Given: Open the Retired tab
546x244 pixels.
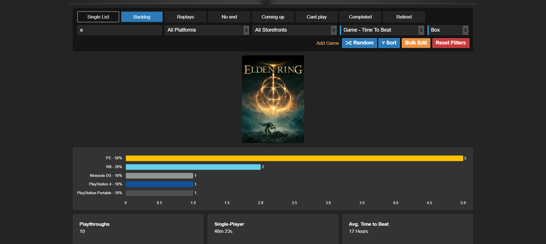Looking at the screenshot, I should (404, 17).
